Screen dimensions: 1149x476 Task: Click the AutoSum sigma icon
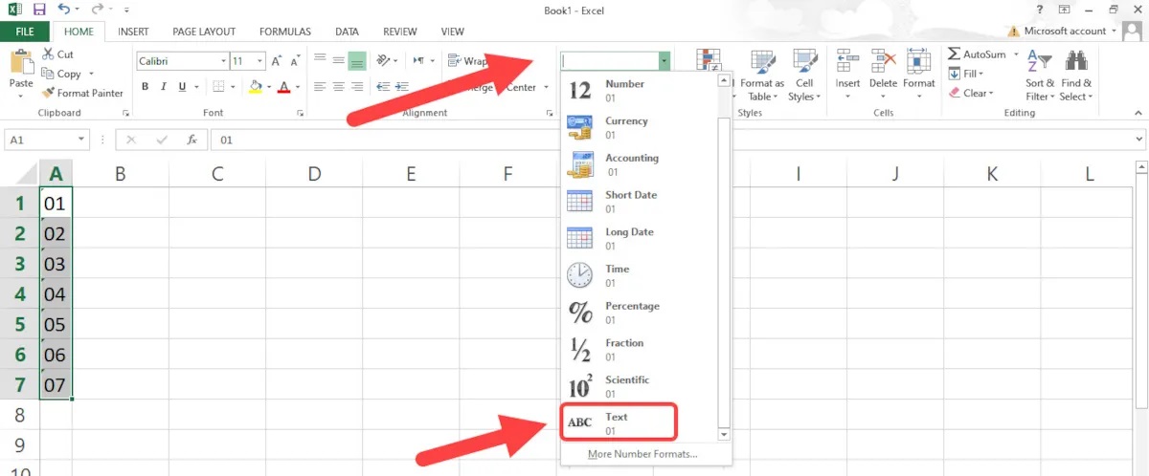(955, 54)
